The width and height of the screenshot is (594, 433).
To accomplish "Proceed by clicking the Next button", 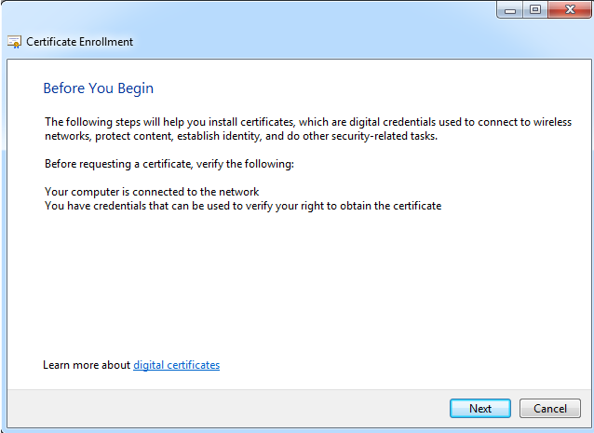I will [x=479, y=408].
